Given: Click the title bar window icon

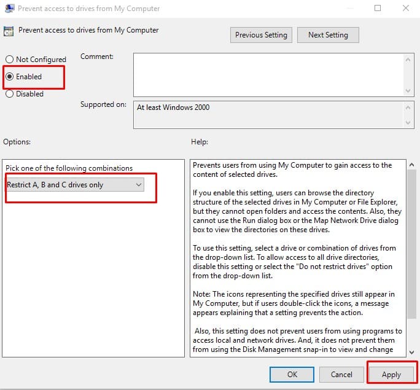Looking at the screenshot, I should pyautogui.click(x=10, y=9).
